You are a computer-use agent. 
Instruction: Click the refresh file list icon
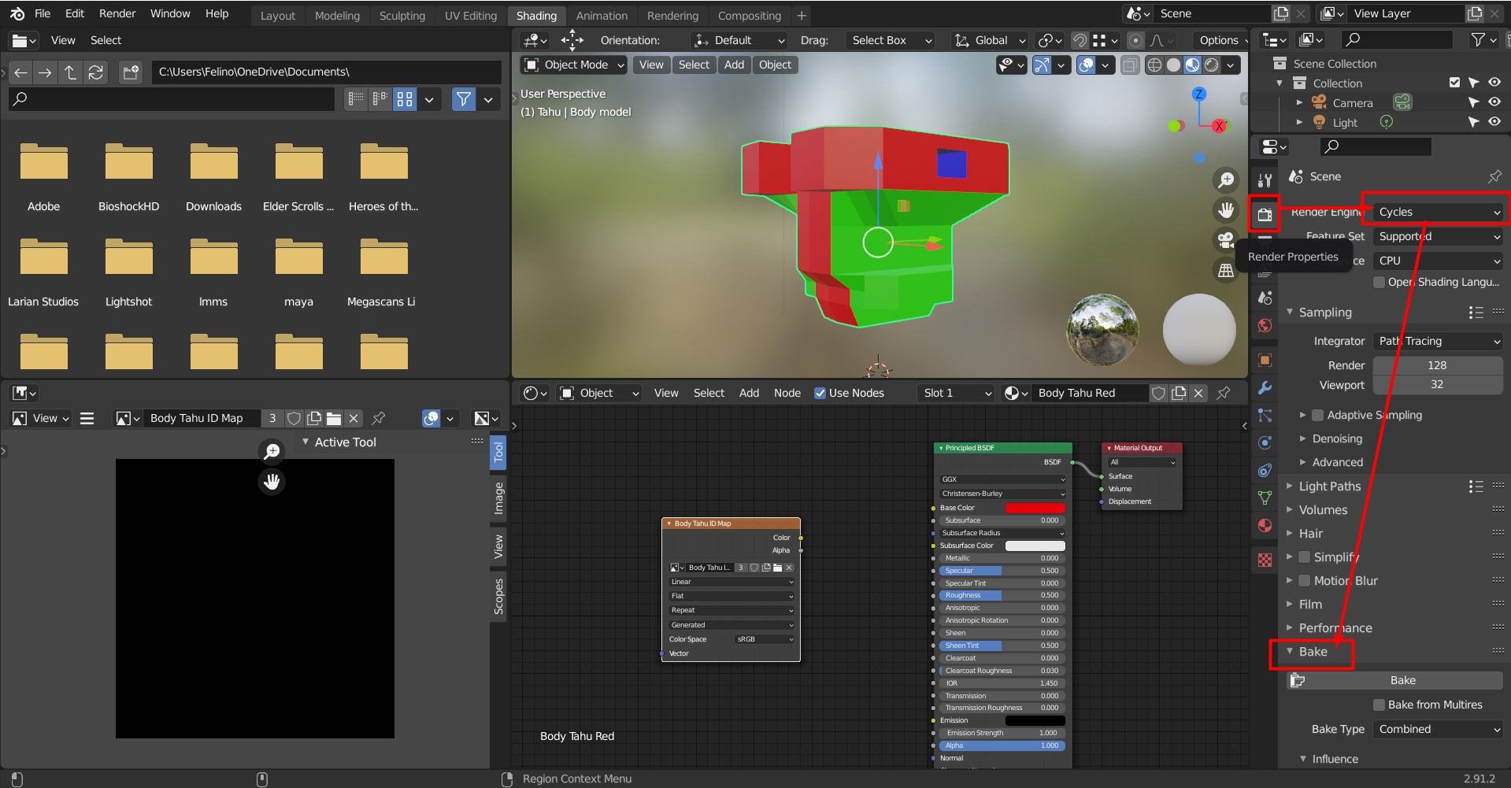pos(95,72)
